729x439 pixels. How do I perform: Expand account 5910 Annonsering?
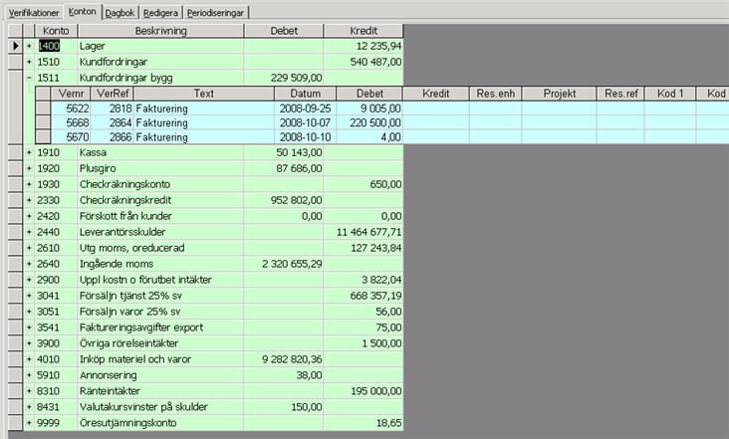click(x=29, y=375)
